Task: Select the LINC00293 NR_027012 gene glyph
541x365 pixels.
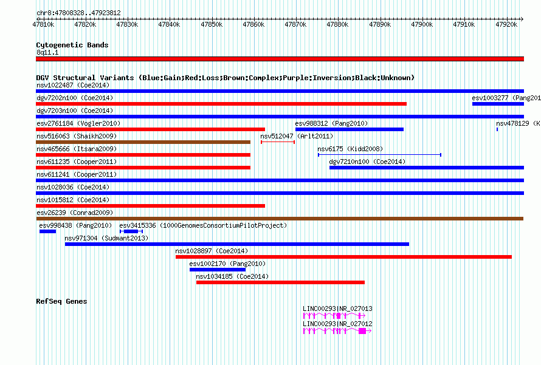Action: [x=337, y=331]
